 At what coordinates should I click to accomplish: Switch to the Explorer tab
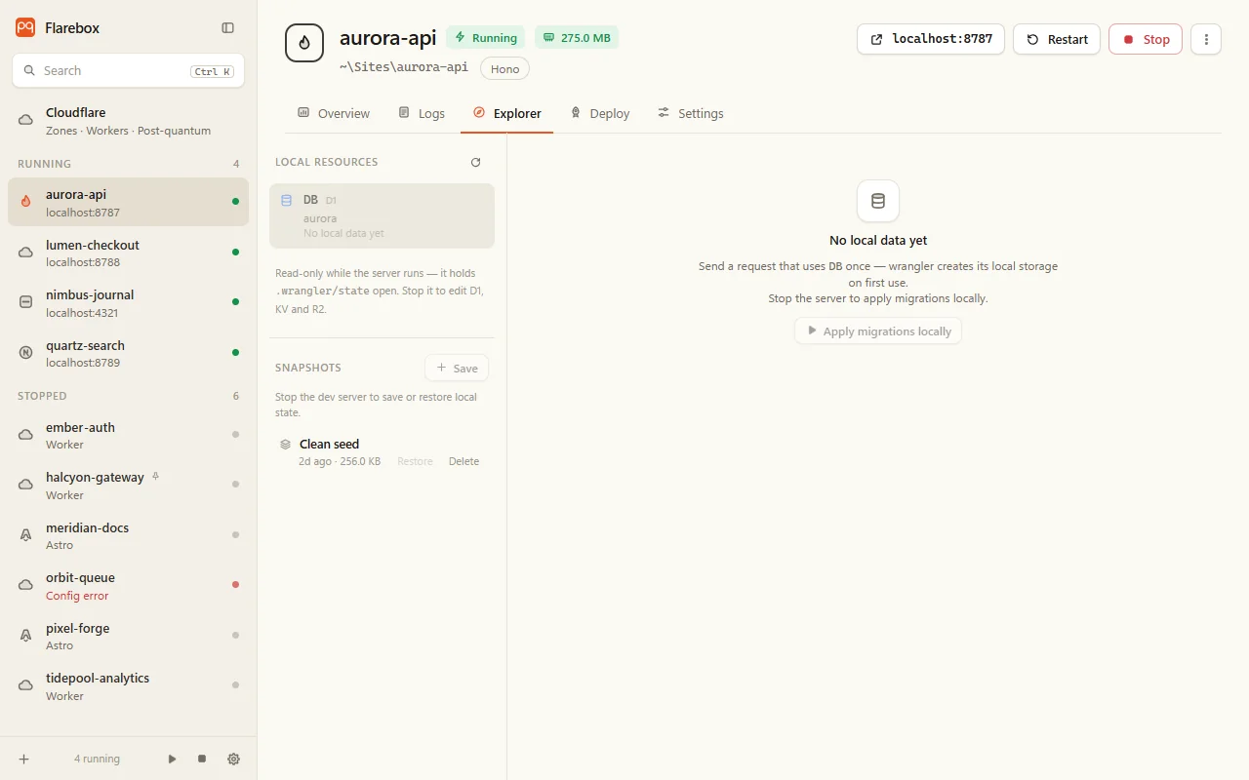(x=507, y=113)
